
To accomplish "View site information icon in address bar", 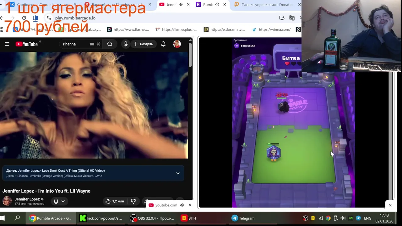I will point(49,18).
